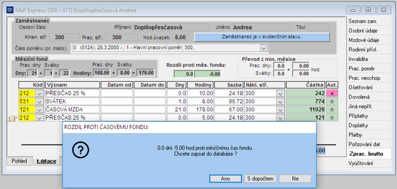Screen dimensions: 397x189
Task: Click Sazba cell 96.72 in SVÁTEK row
Action: pyautogui.click(x=229, y=101)
